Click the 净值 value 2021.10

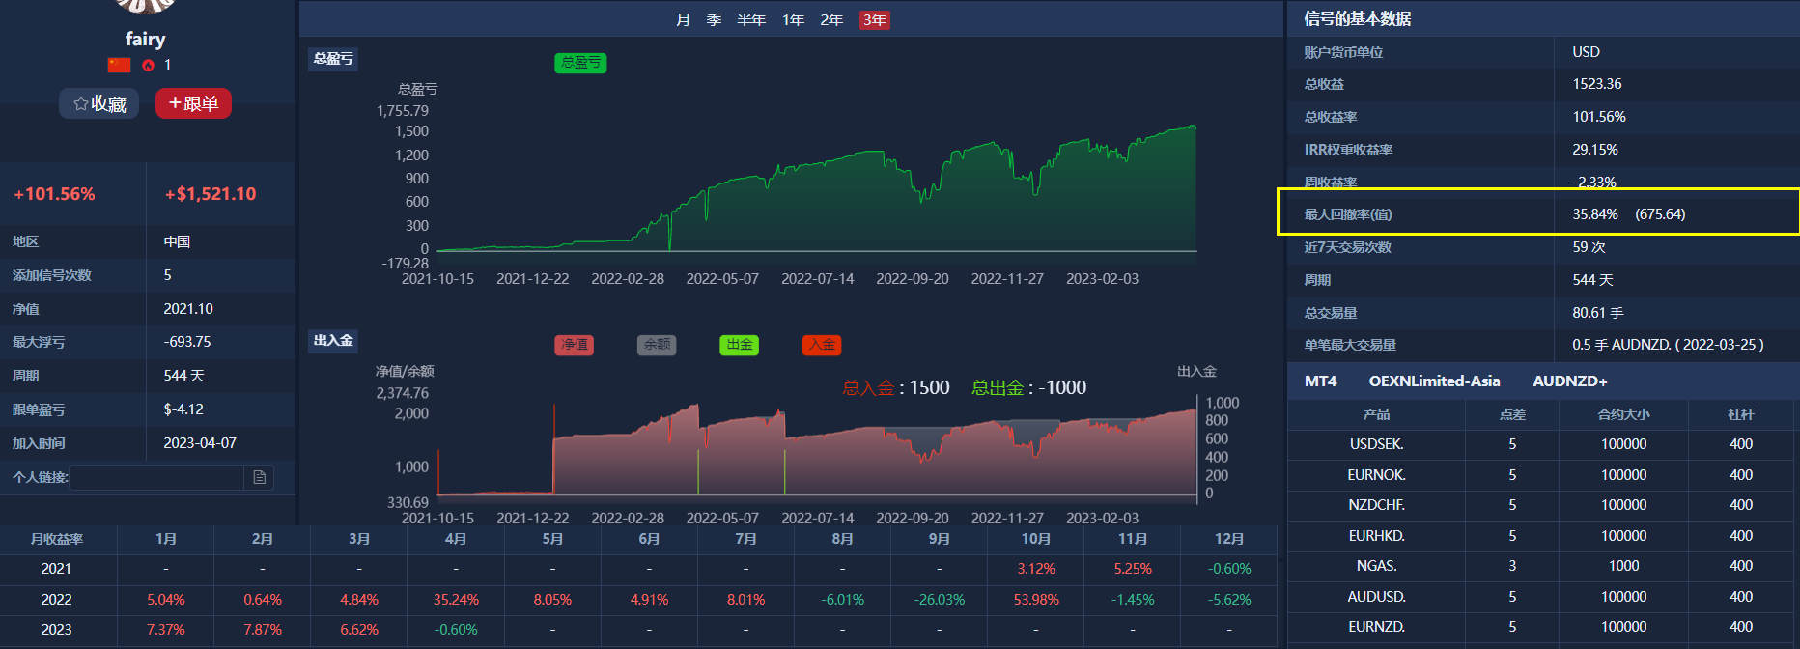[x=188, y=309]
